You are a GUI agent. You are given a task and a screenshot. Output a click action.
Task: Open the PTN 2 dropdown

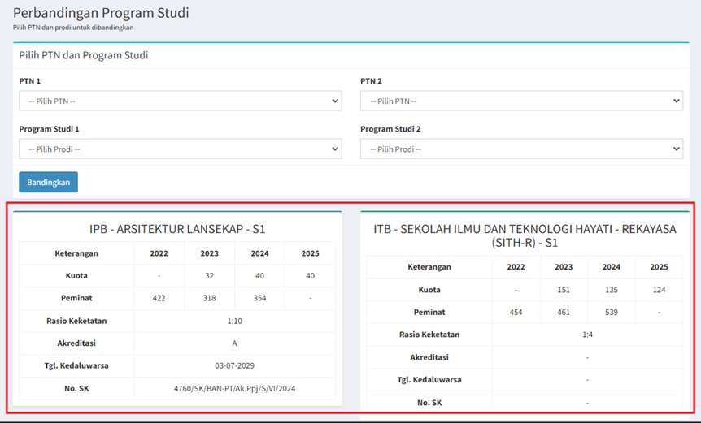(521, 101)
